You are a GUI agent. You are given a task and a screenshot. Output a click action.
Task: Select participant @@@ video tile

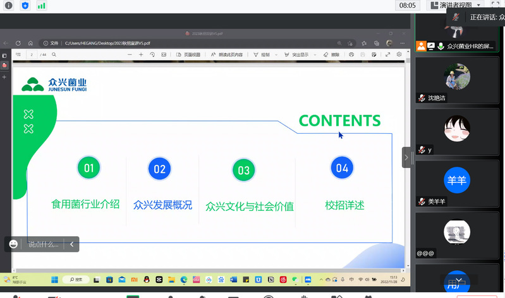[457, 235]
